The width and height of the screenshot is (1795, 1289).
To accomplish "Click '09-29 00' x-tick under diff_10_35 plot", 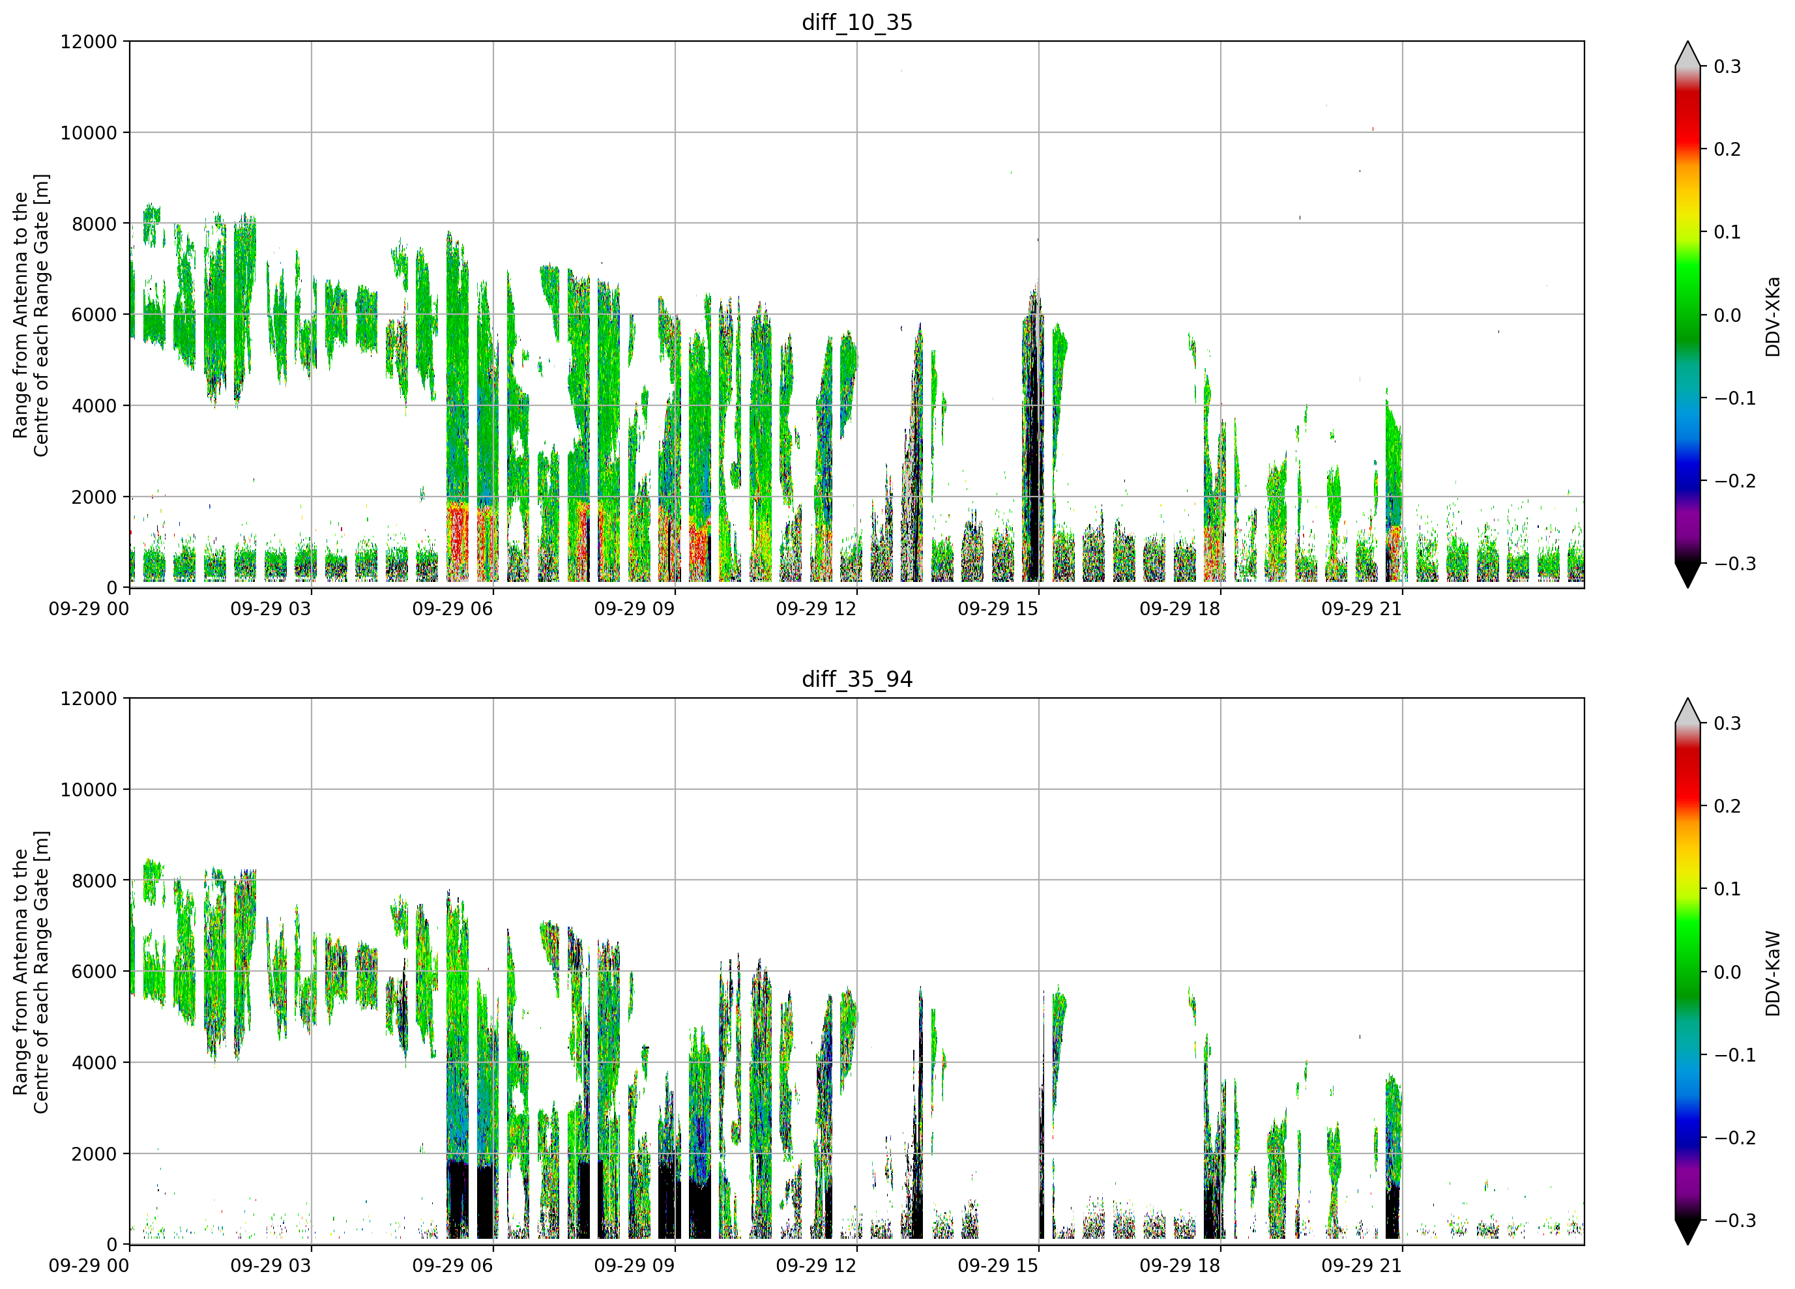I will (89, 609).
